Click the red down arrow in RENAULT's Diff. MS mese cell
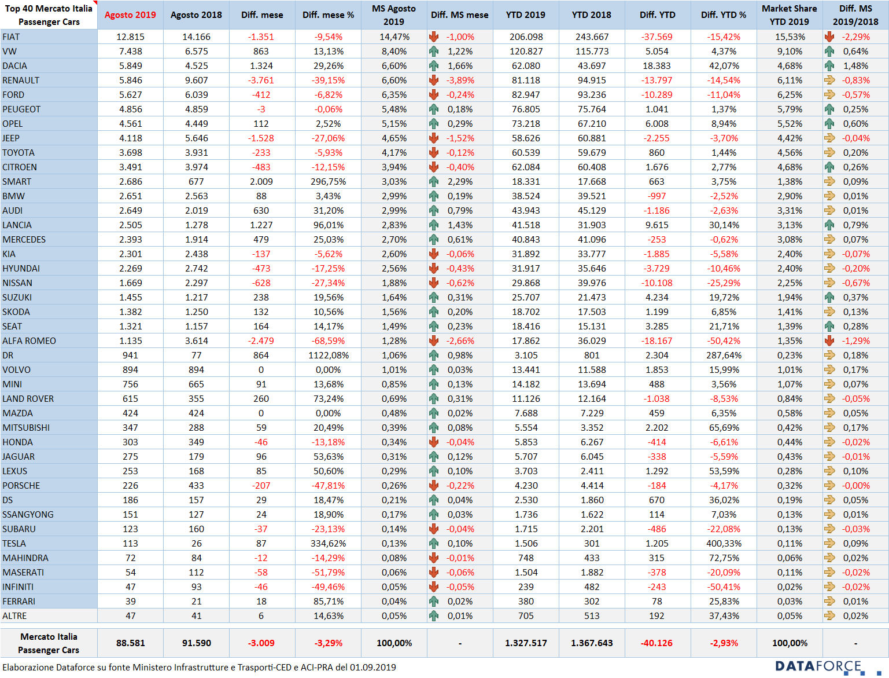The width and height of the screenshot is (889, 678). coord(434,80)
